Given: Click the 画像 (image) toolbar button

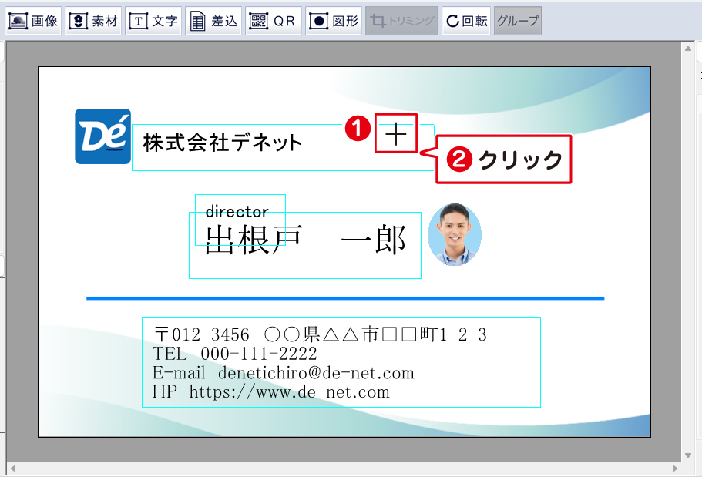Looking at the screenshot, I should pos(33,21).
